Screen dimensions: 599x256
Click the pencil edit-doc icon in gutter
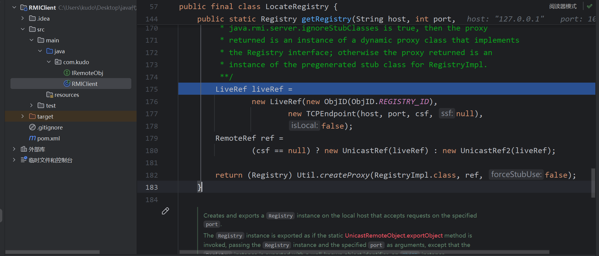click(165, 211)
